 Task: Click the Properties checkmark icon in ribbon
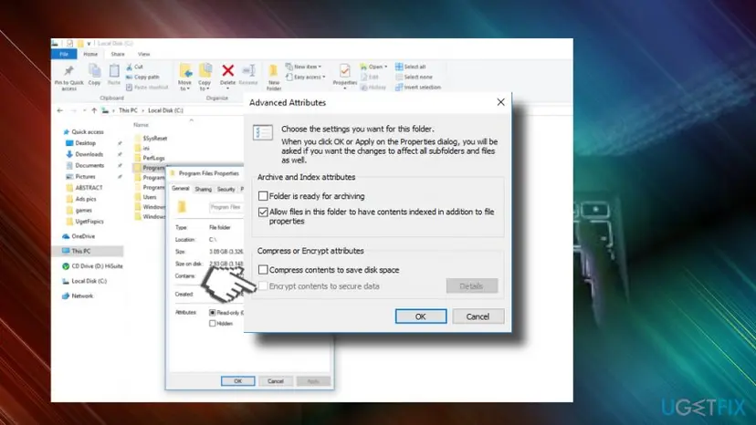345,71
